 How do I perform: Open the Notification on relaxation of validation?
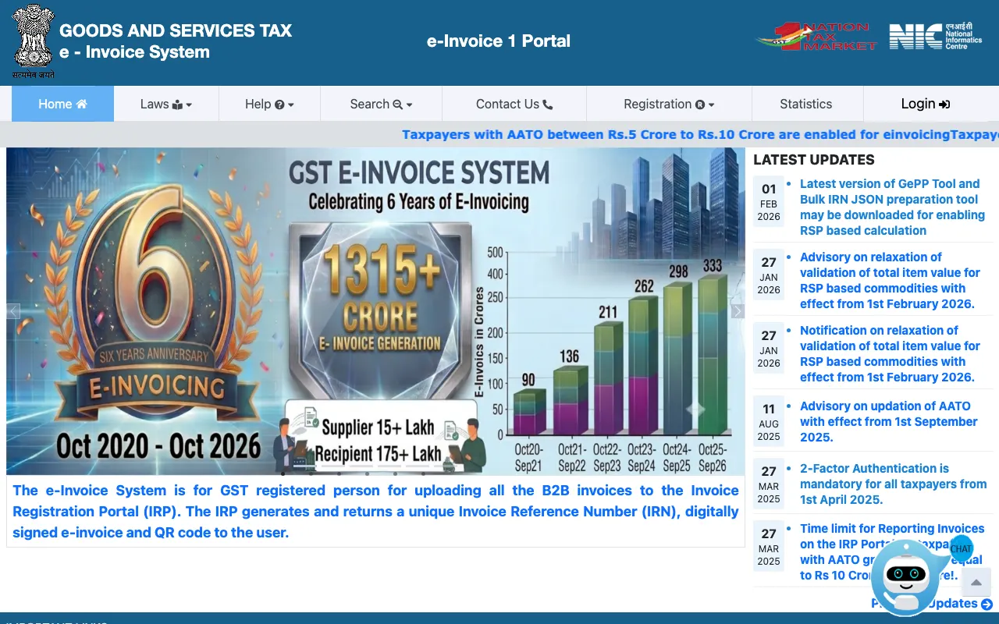(890, 354)
